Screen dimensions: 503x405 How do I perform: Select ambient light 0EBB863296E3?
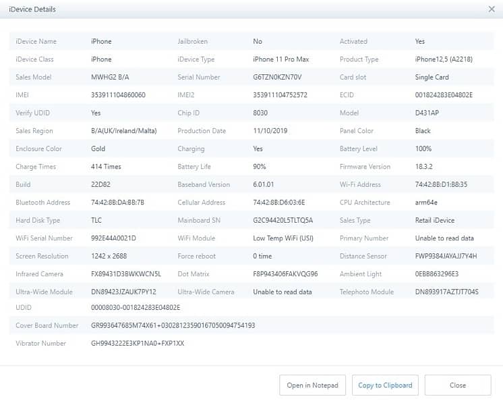[x=437, y=274]
